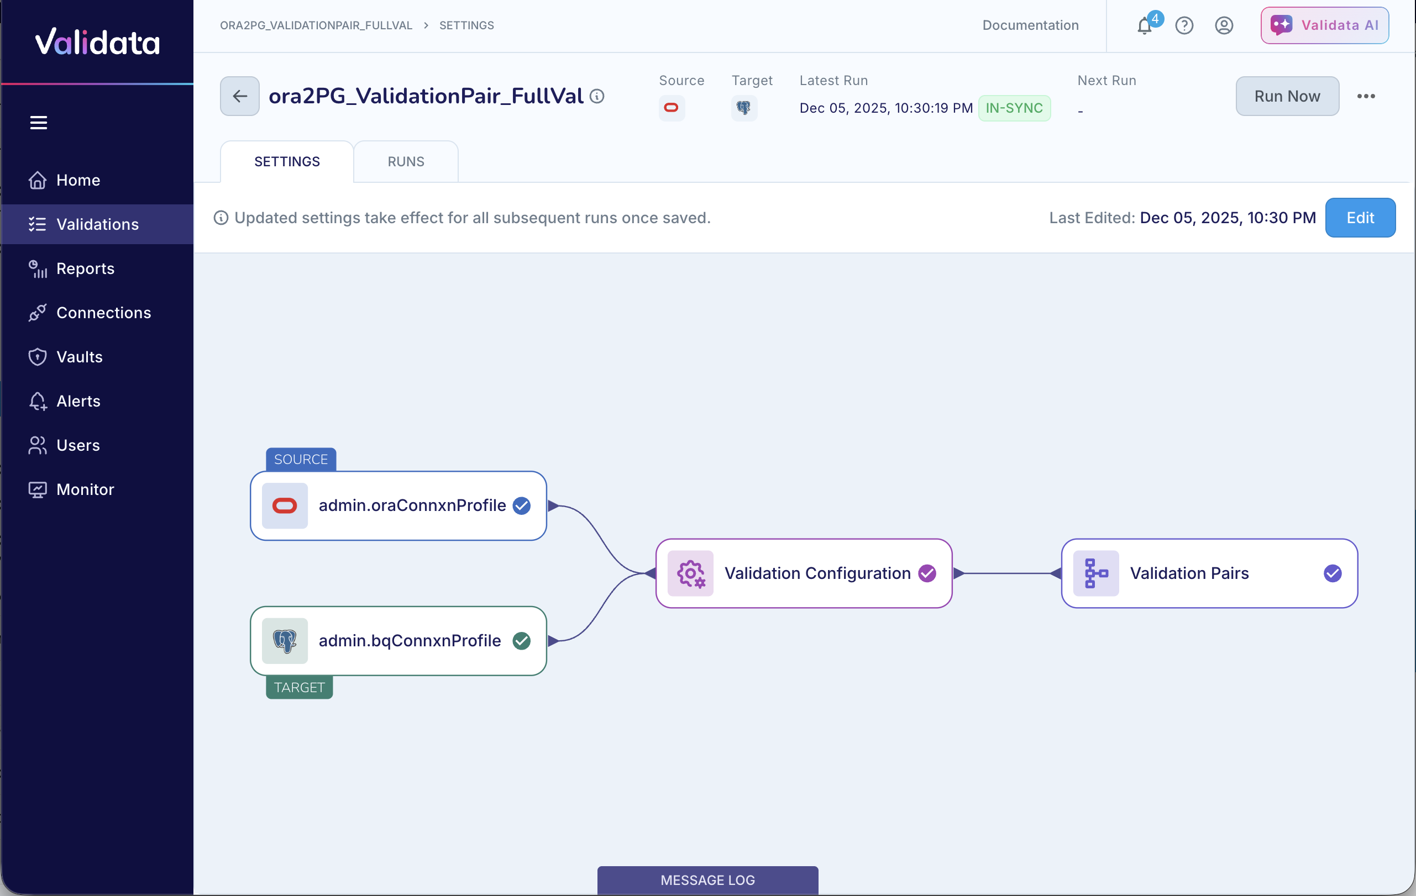Open the Vaults section
This screenshot has height=896, width=1416.
78,357
